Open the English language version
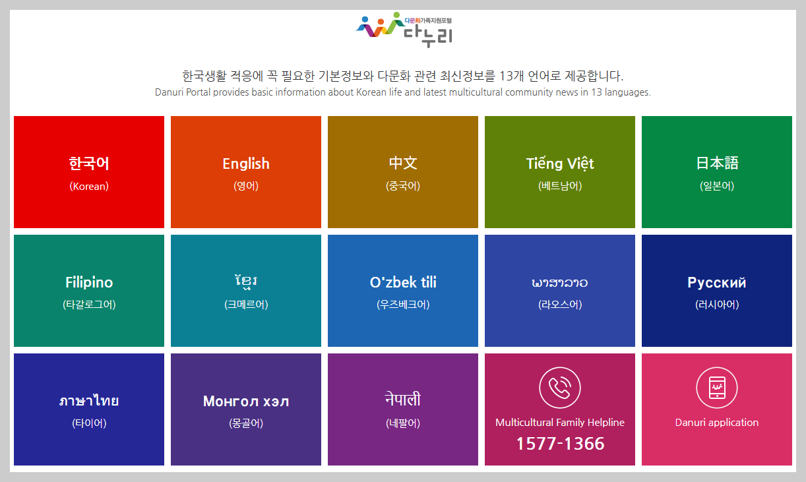806x482 pixels. click(x=245, y=171)
